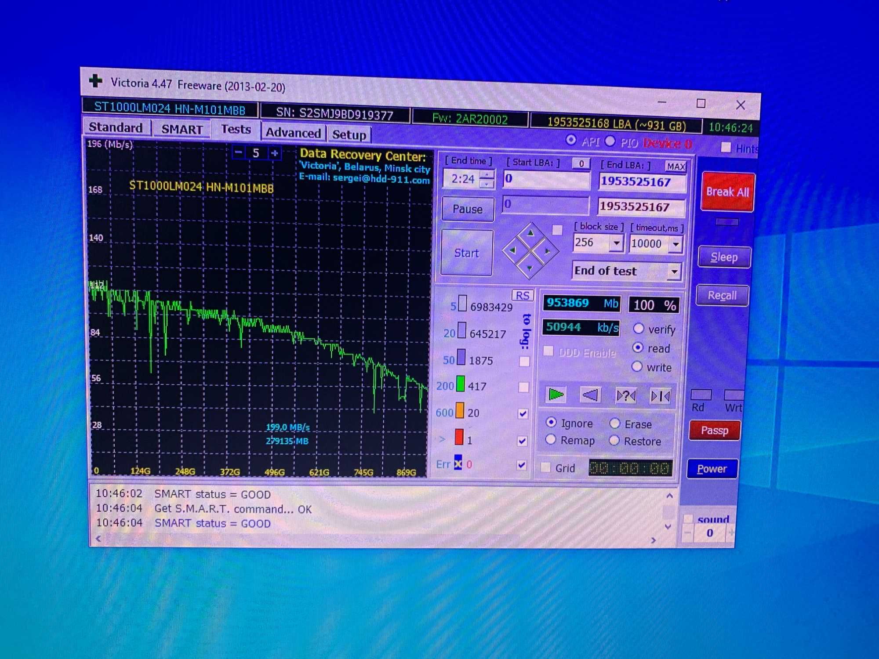Select the read mode radio button

[x=638, y=347]
